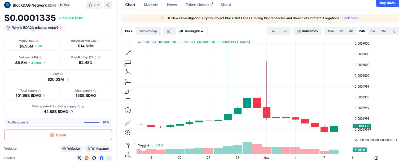Open chart axis settings gear icon
The image size is (399, 162).
pos(376,158)
